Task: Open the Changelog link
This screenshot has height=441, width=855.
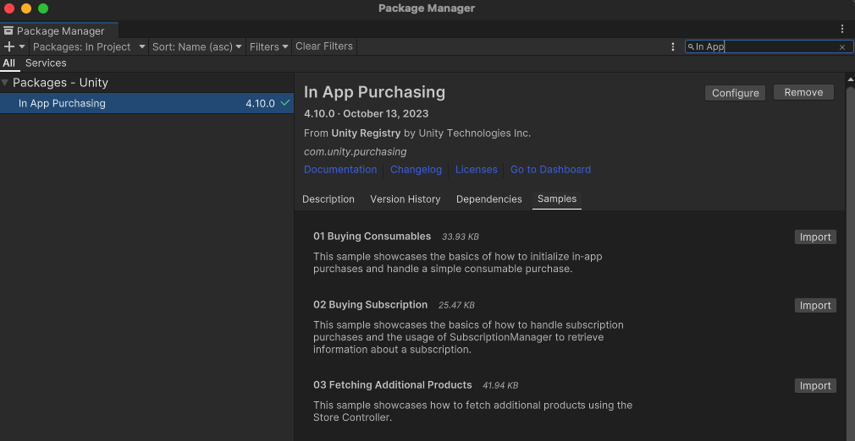Action: (416, 169)
